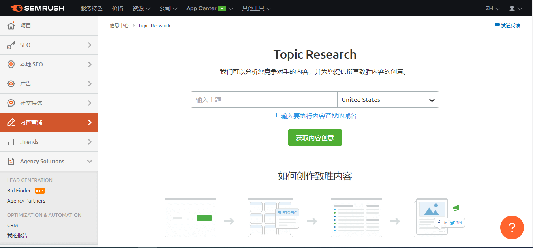Select the SEO key icon
This screenshot has width=533, height=248.
tap(11, 45)
